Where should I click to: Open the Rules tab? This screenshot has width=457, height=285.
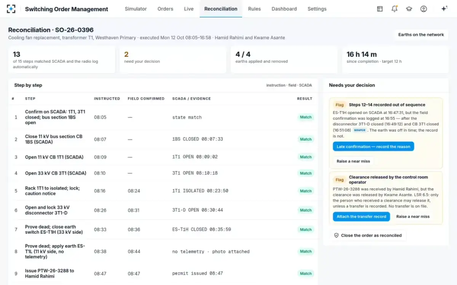click(254, 9)
